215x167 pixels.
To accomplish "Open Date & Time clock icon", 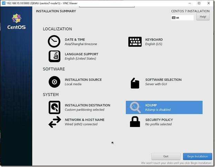I will [54, 41].
